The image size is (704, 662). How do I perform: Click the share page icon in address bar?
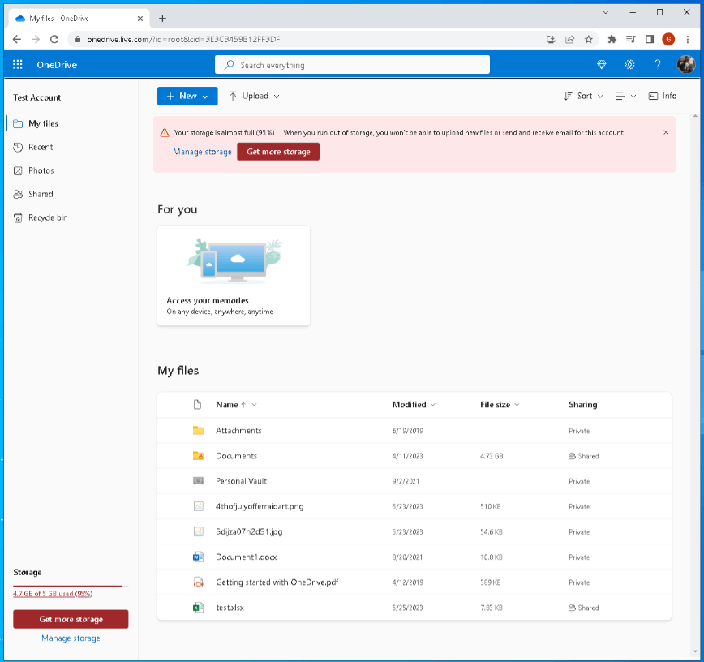(569, 39)
